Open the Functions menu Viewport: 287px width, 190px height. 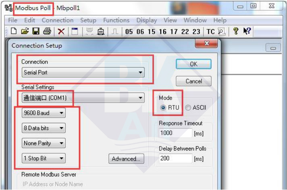(116, 20)
